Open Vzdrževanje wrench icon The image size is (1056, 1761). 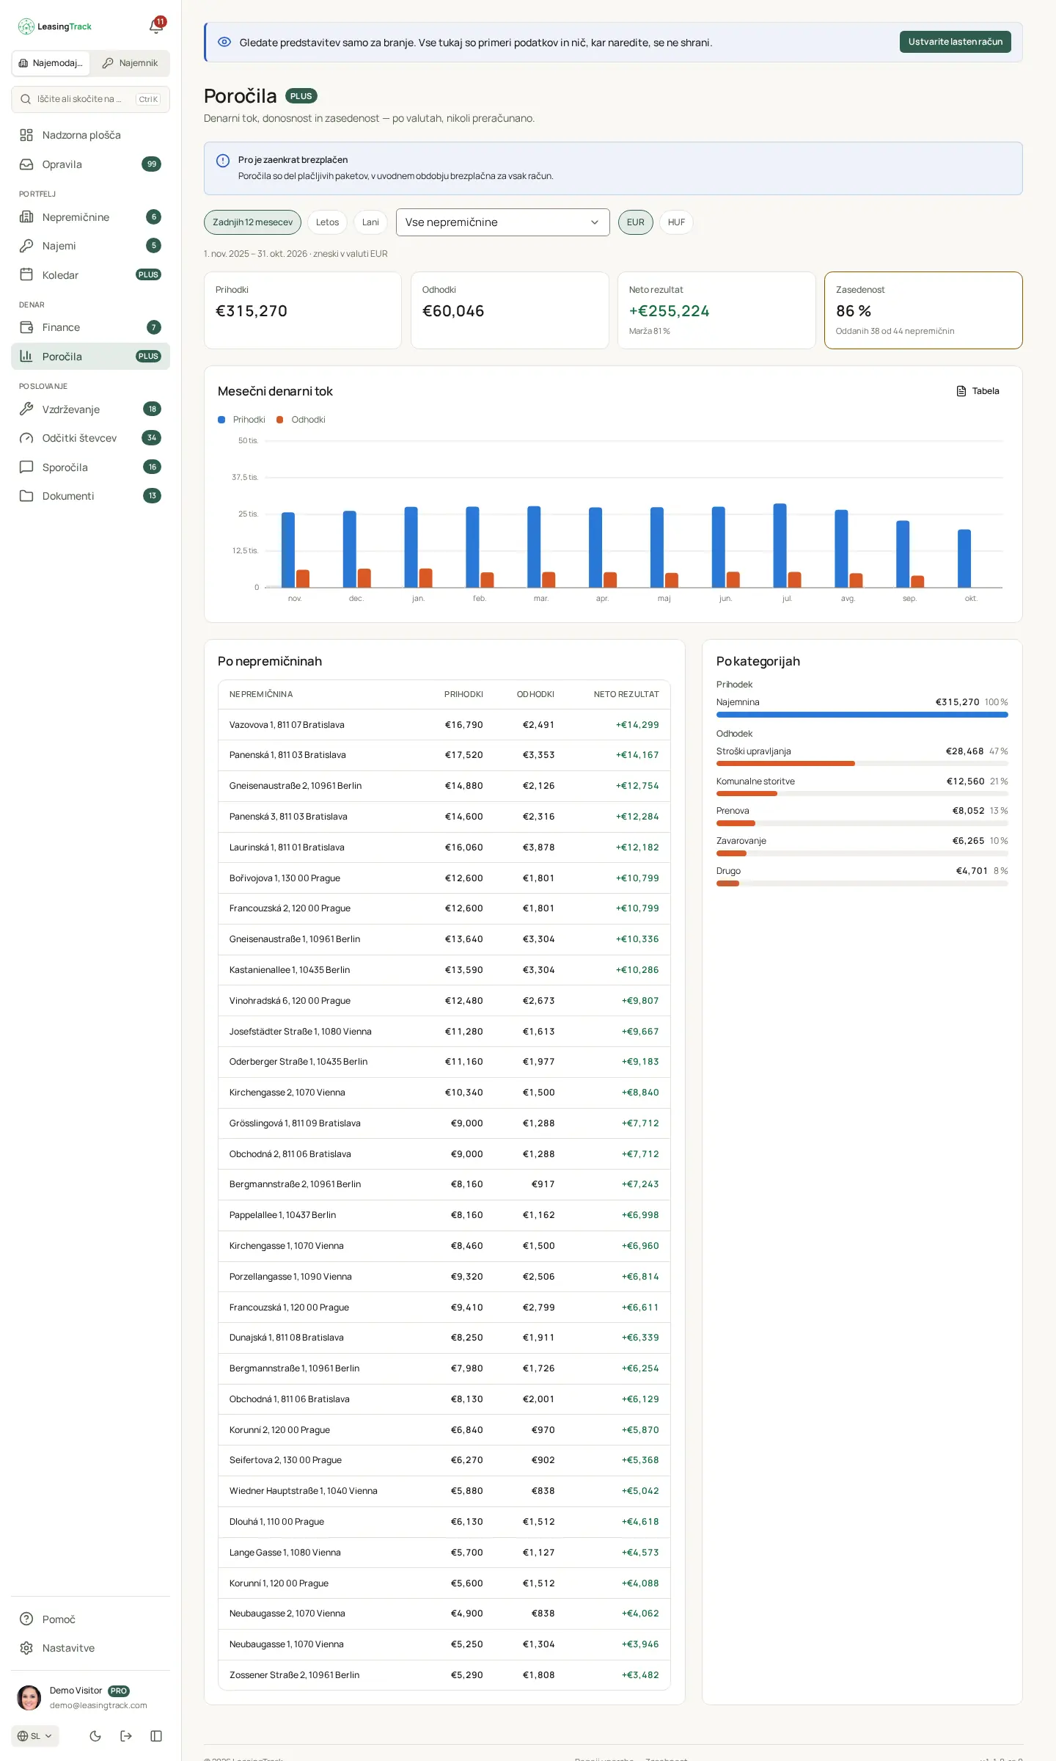click(26, 409)
